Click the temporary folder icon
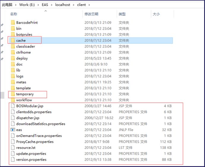The height and width of the screenshot is (167, 205). (x=13, y=94)
